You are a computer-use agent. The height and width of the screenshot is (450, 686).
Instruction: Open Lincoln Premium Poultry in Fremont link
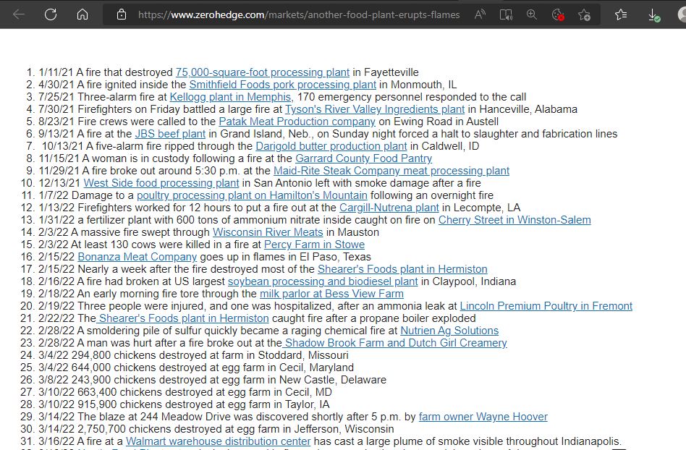(546, 305)
